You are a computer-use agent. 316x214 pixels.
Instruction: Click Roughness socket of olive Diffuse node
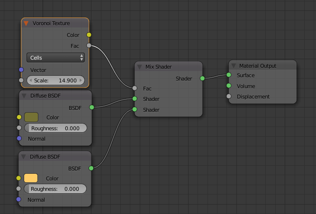pos(19,128)
